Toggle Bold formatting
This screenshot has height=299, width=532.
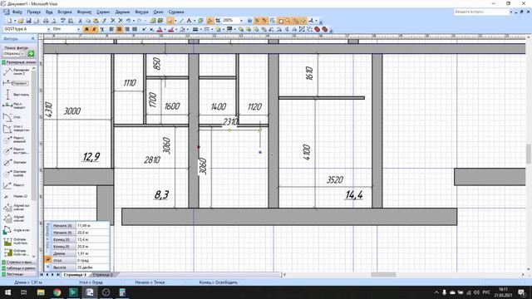click(86, 29)
